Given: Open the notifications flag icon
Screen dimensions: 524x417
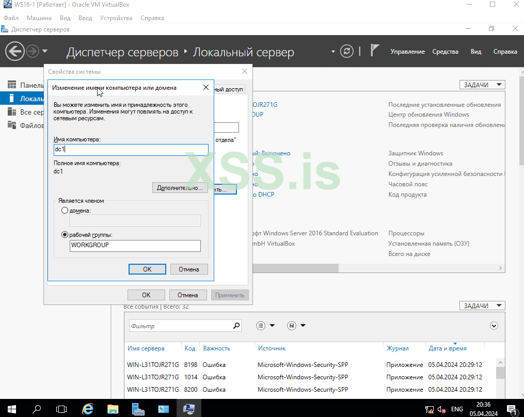Looking at the screenshot, I should click(375, 51).
